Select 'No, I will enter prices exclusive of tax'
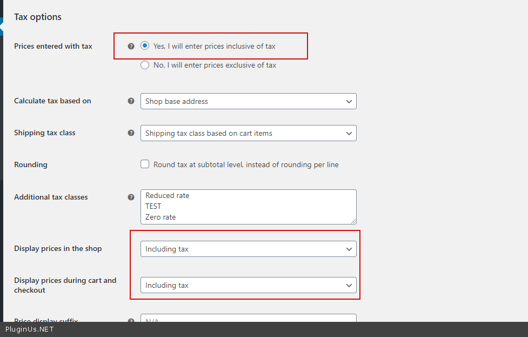528x337 pixels. (145, 65)
